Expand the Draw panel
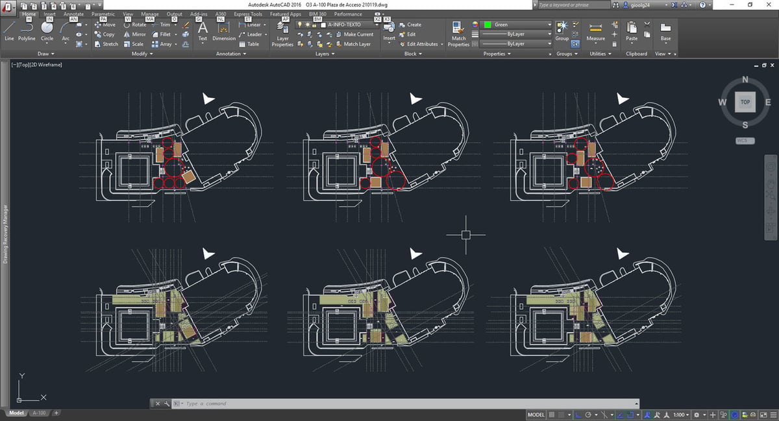The width and height of the screenshot is (779, 421). point(45,54)
